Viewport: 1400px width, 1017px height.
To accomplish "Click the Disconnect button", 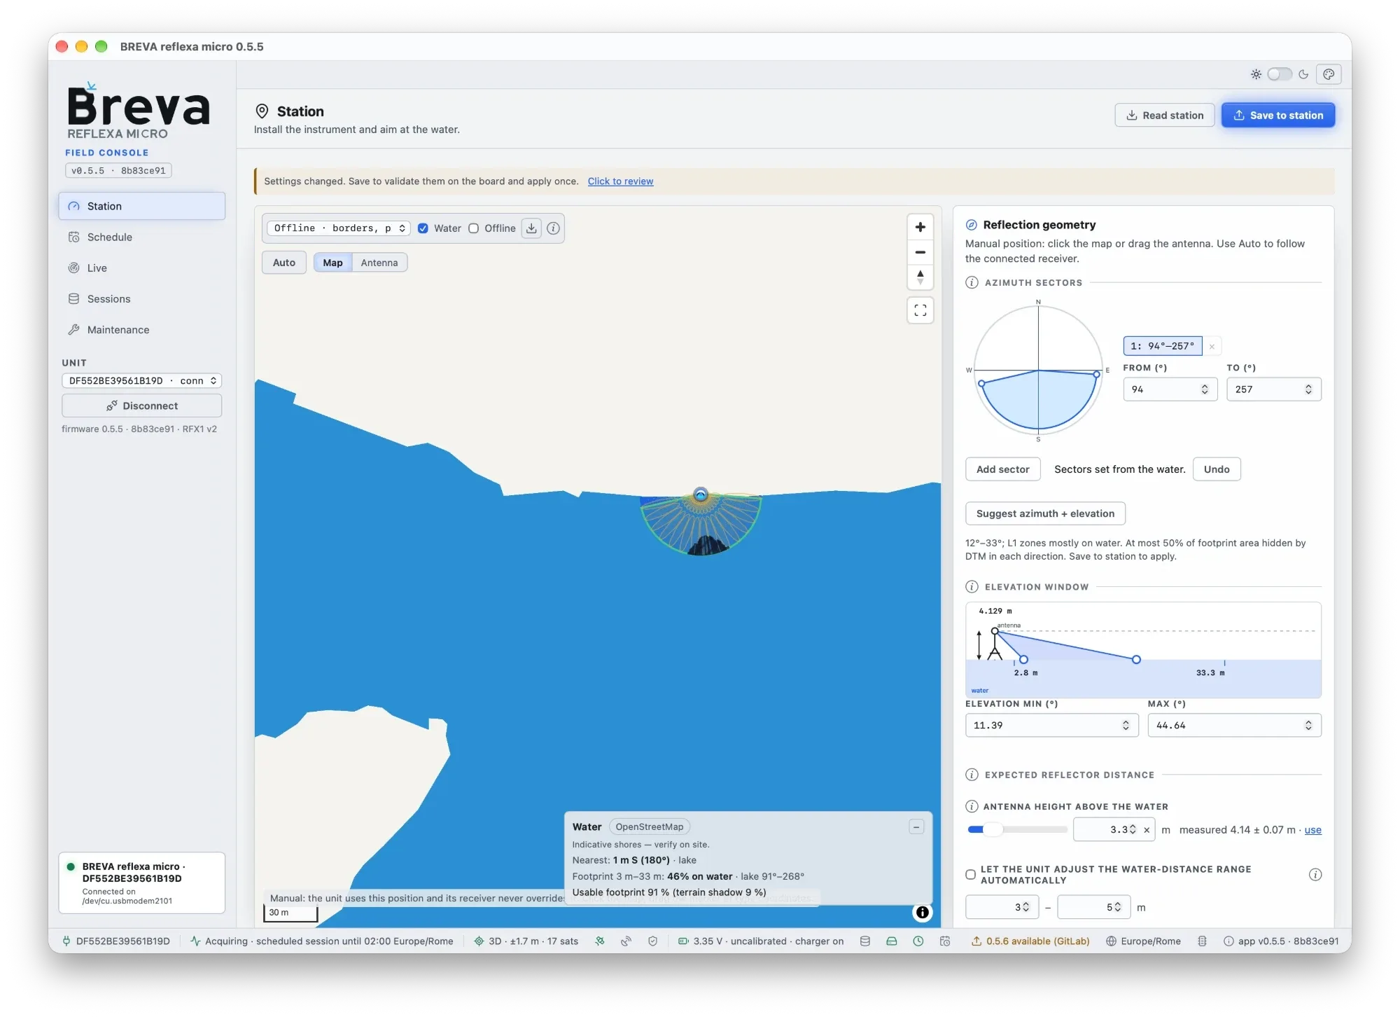I will coord(141,406).
